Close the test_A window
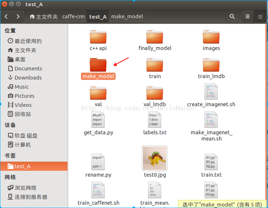The image size is (268, 208). (x=4, y=4)
